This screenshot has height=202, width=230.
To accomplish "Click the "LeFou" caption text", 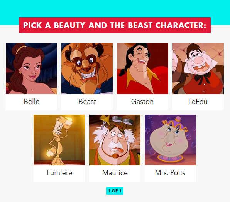I will [x=198, y=102].
